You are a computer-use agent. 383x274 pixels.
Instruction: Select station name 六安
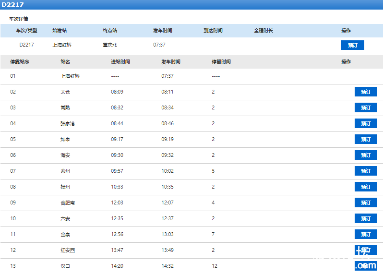tap(65, 218)
